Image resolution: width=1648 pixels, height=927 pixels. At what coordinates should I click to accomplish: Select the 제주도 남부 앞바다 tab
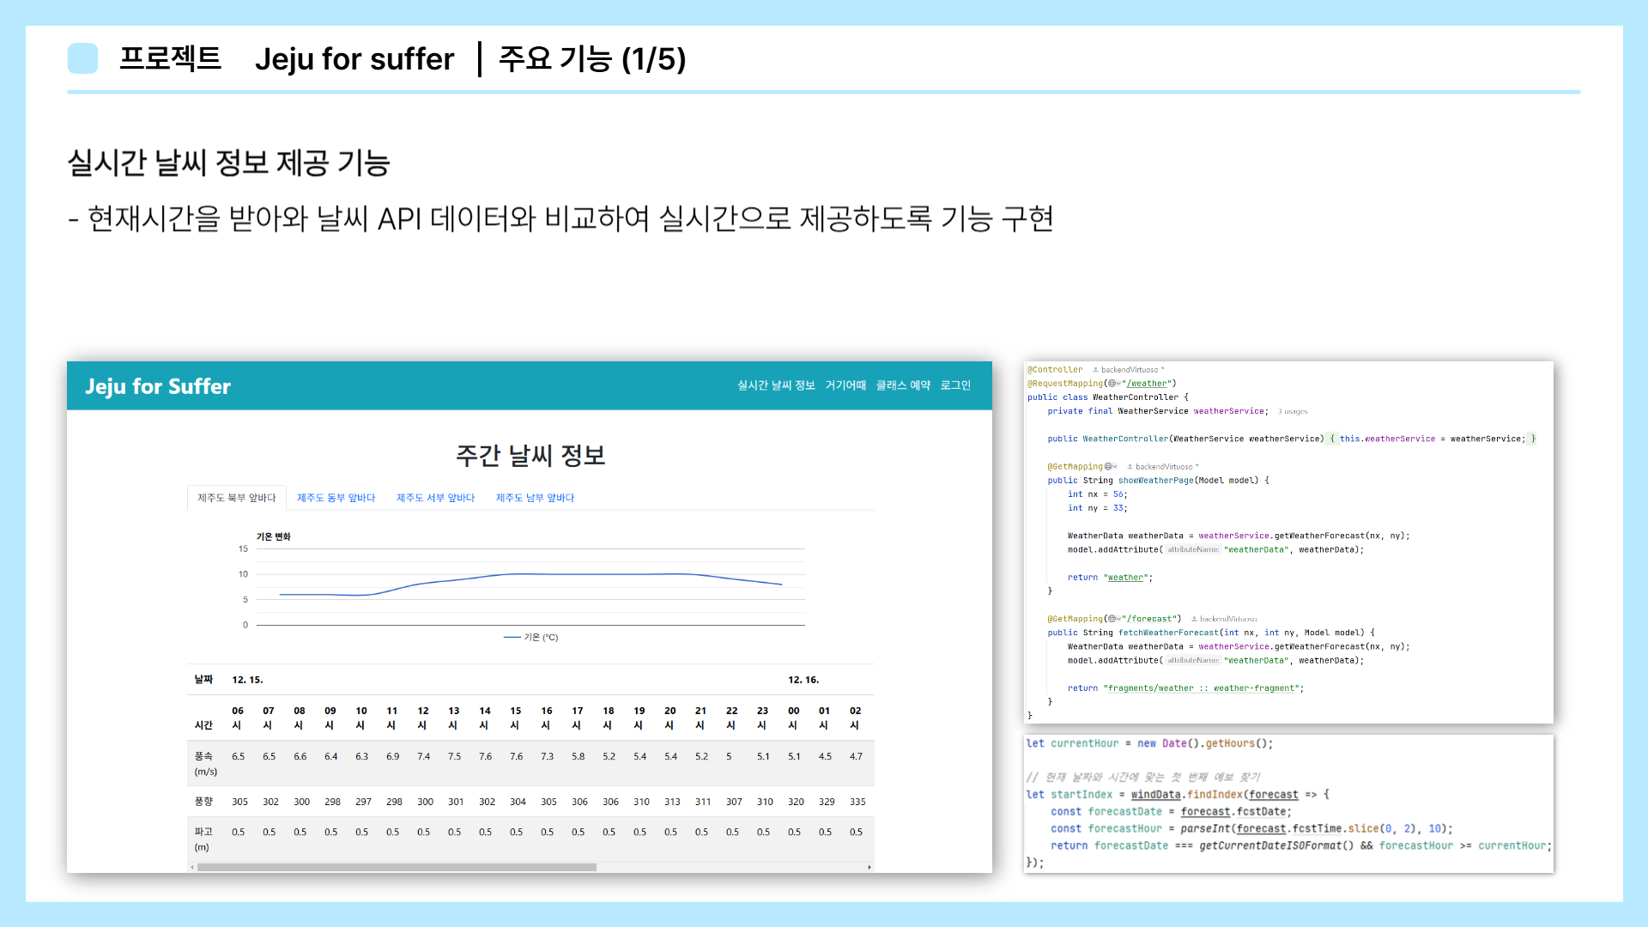pyautogui.click(x=535, y=498)
